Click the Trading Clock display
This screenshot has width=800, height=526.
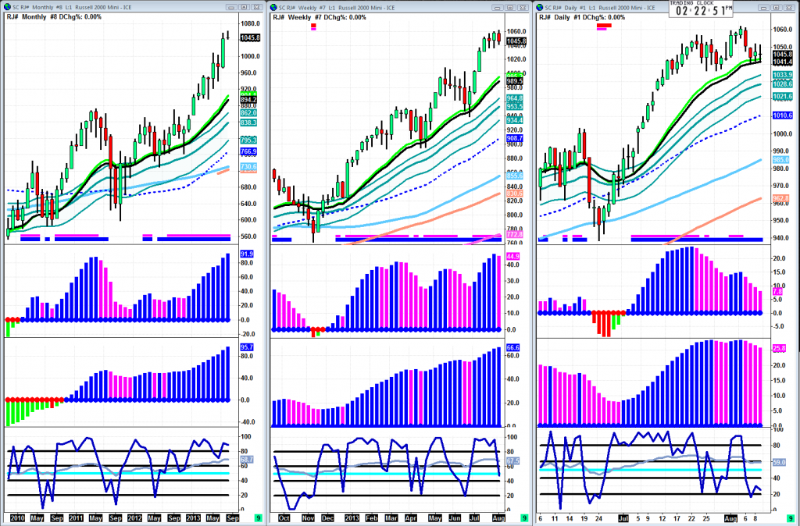point(700,9)
